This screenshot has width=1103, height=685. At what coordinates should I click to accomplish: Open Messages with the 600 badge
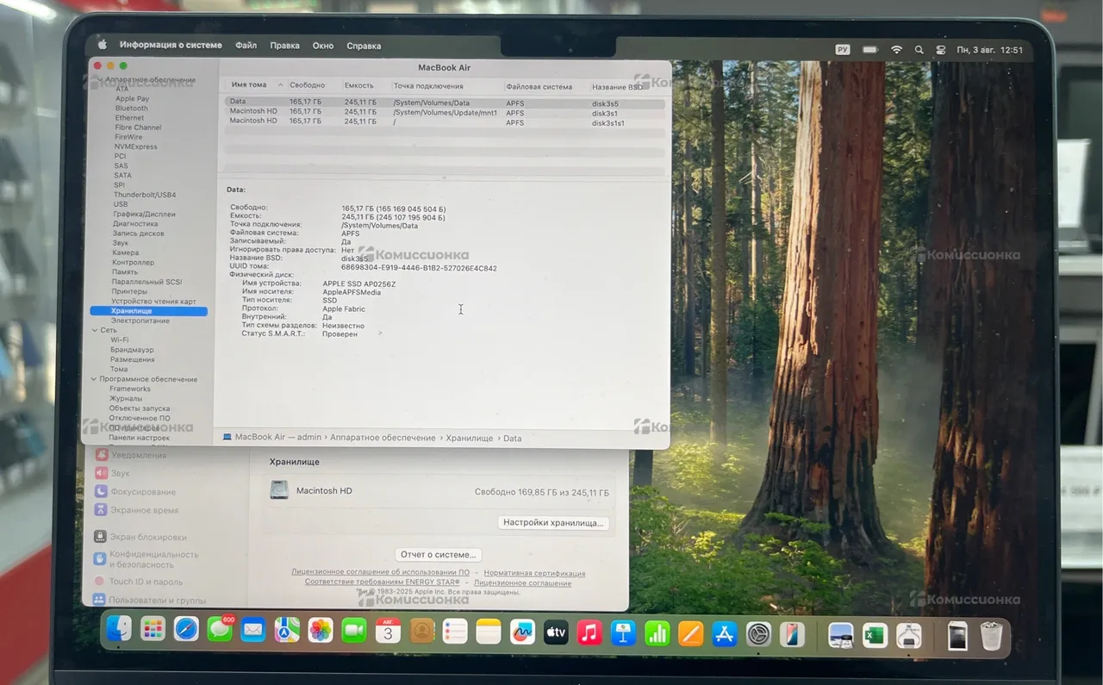click(220, 631)
